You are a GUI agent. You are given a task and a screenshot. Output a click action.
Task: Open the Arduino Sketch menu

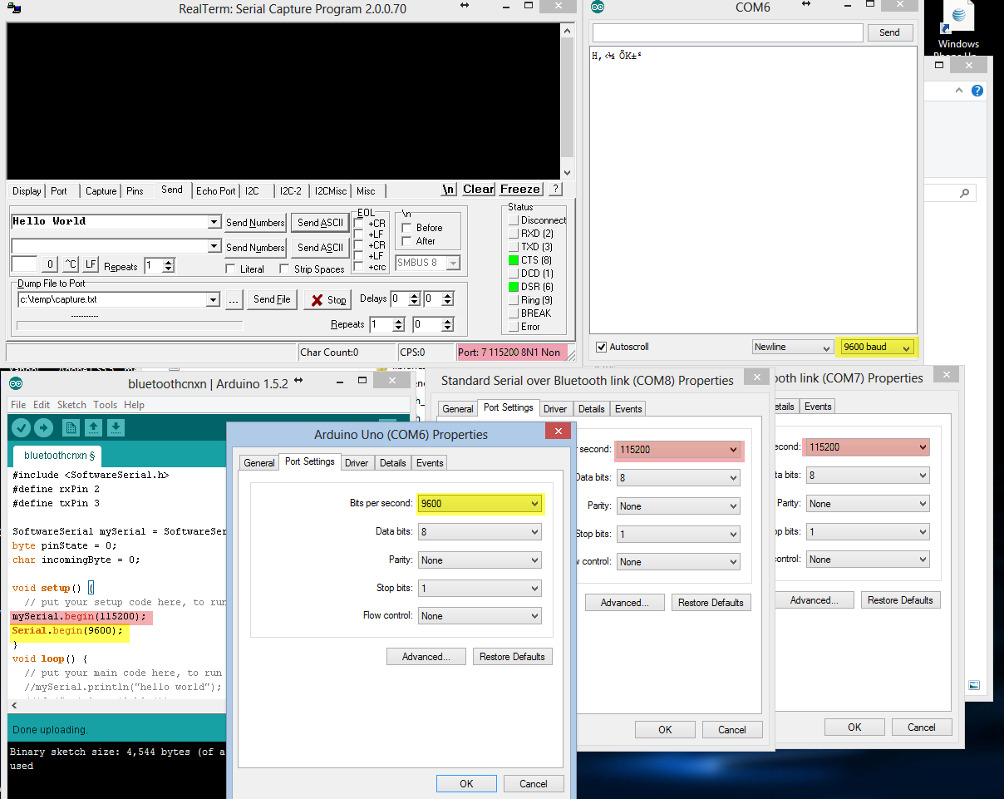tap(71, 405)
